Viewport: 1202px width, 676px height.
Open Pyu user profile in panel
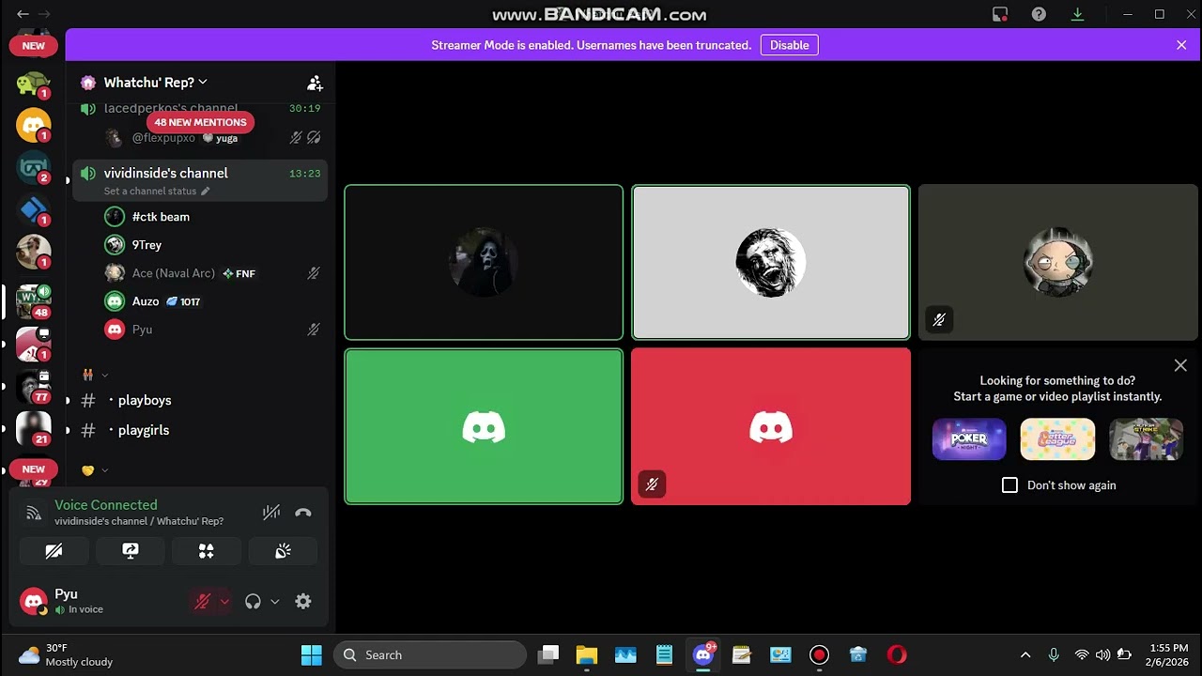click(x=101, y=601)
